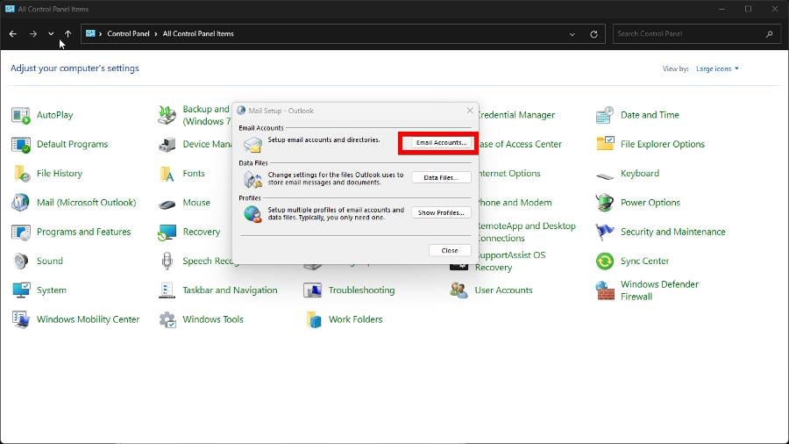The image size is (789, 444).
Task: Open the System monitor icon
Action: tap(21, 290)
